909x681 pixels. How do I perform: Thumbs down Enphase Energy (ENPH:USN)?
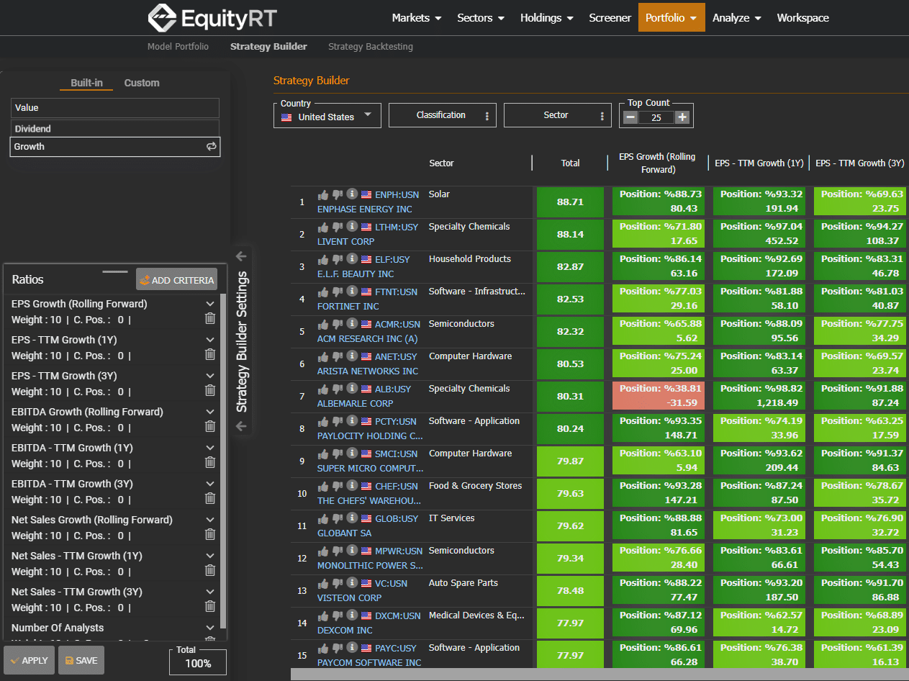[338, 194]
